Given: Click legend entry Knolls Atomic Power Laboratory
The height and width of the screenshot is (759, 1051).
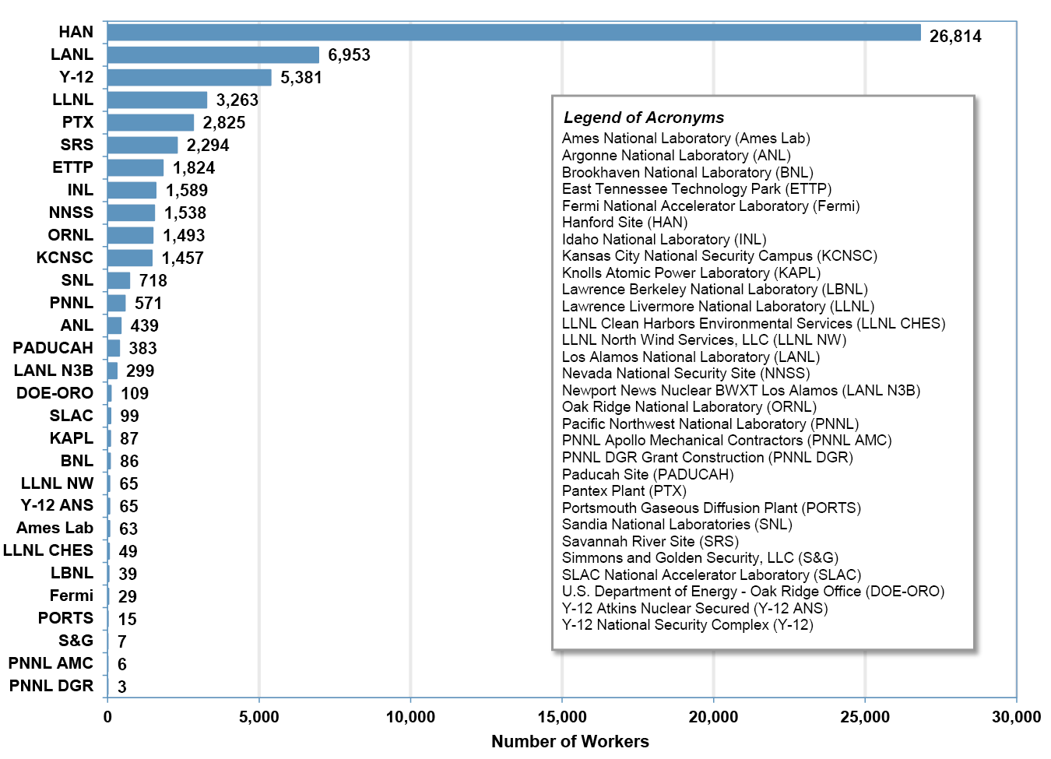Looking at the screenshot, I should (x=691, y=273).
